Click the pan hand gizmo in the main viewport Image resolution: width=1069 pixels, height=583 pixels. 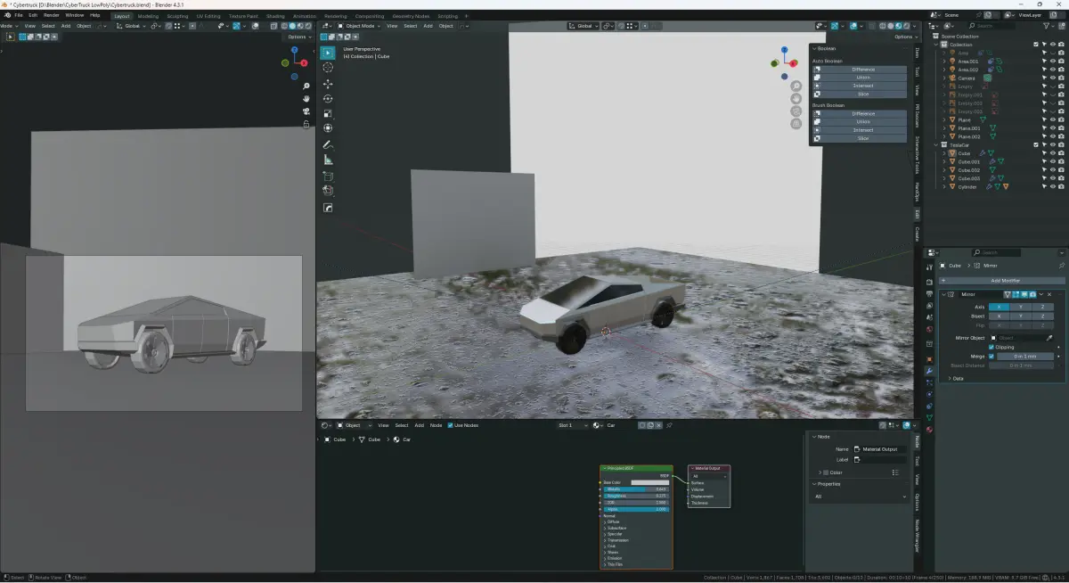[796, 99]
